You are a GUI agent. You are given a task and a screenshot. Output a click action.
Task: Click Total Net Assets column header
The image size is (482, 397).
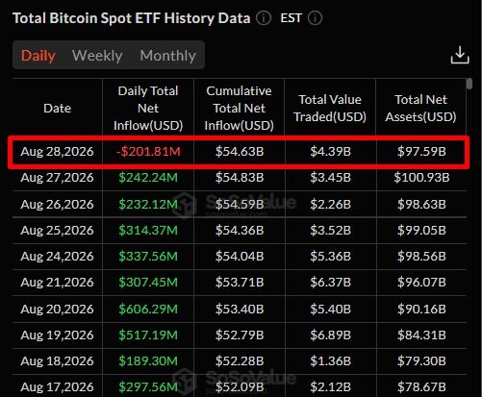[x=420, y=109]
